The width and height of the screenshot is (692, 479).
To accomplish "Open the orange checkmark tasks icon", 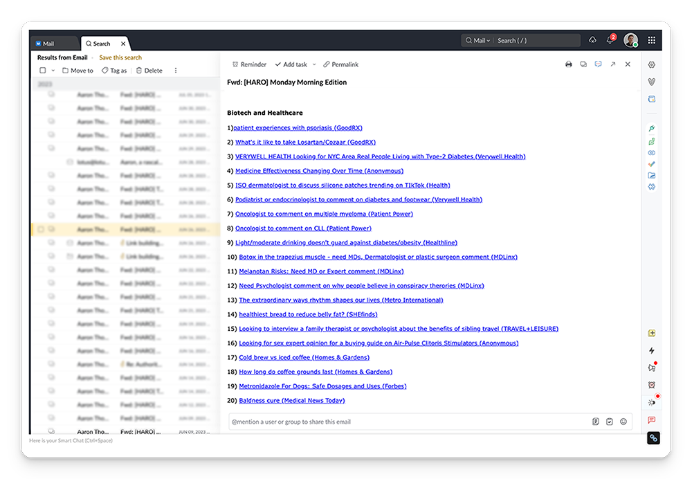I will pyautogui.click(x=651, y=164).
